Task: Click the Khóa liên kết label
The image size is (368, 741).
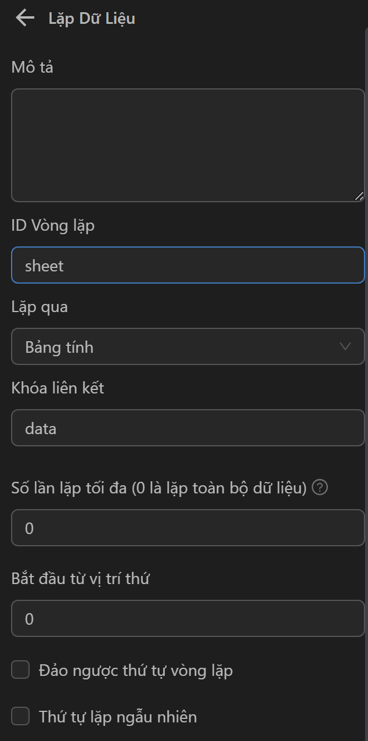Action: coord(57,388)
